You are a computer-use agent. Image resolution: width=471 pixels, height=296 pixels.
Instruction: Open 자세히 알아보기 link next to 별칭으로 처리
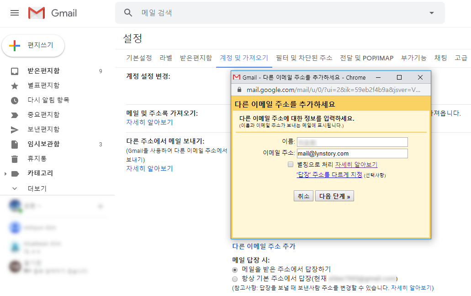356,165
